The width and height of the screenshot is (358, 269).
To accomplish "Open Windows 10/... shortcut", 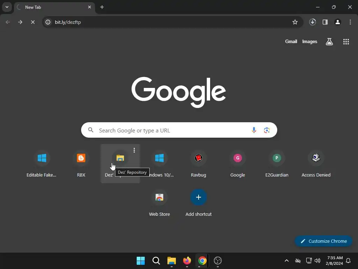I will (x=159, y=164).
